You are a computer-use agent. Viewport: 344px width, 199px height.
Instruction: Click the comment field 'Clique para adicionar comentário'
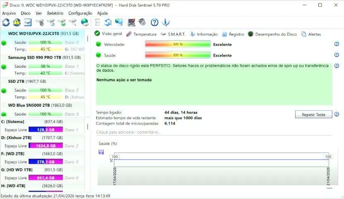tap(214, 132)
